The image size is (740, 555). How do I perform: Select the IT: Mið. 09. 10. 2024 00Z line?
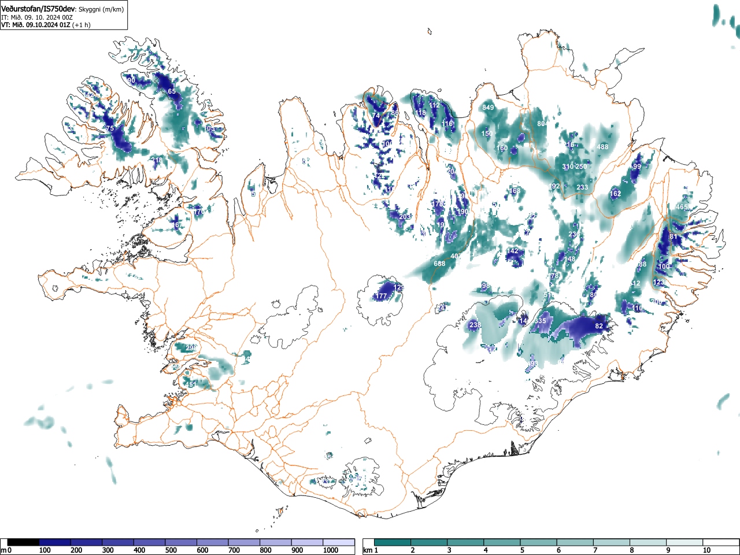click(x=37, y=17)
